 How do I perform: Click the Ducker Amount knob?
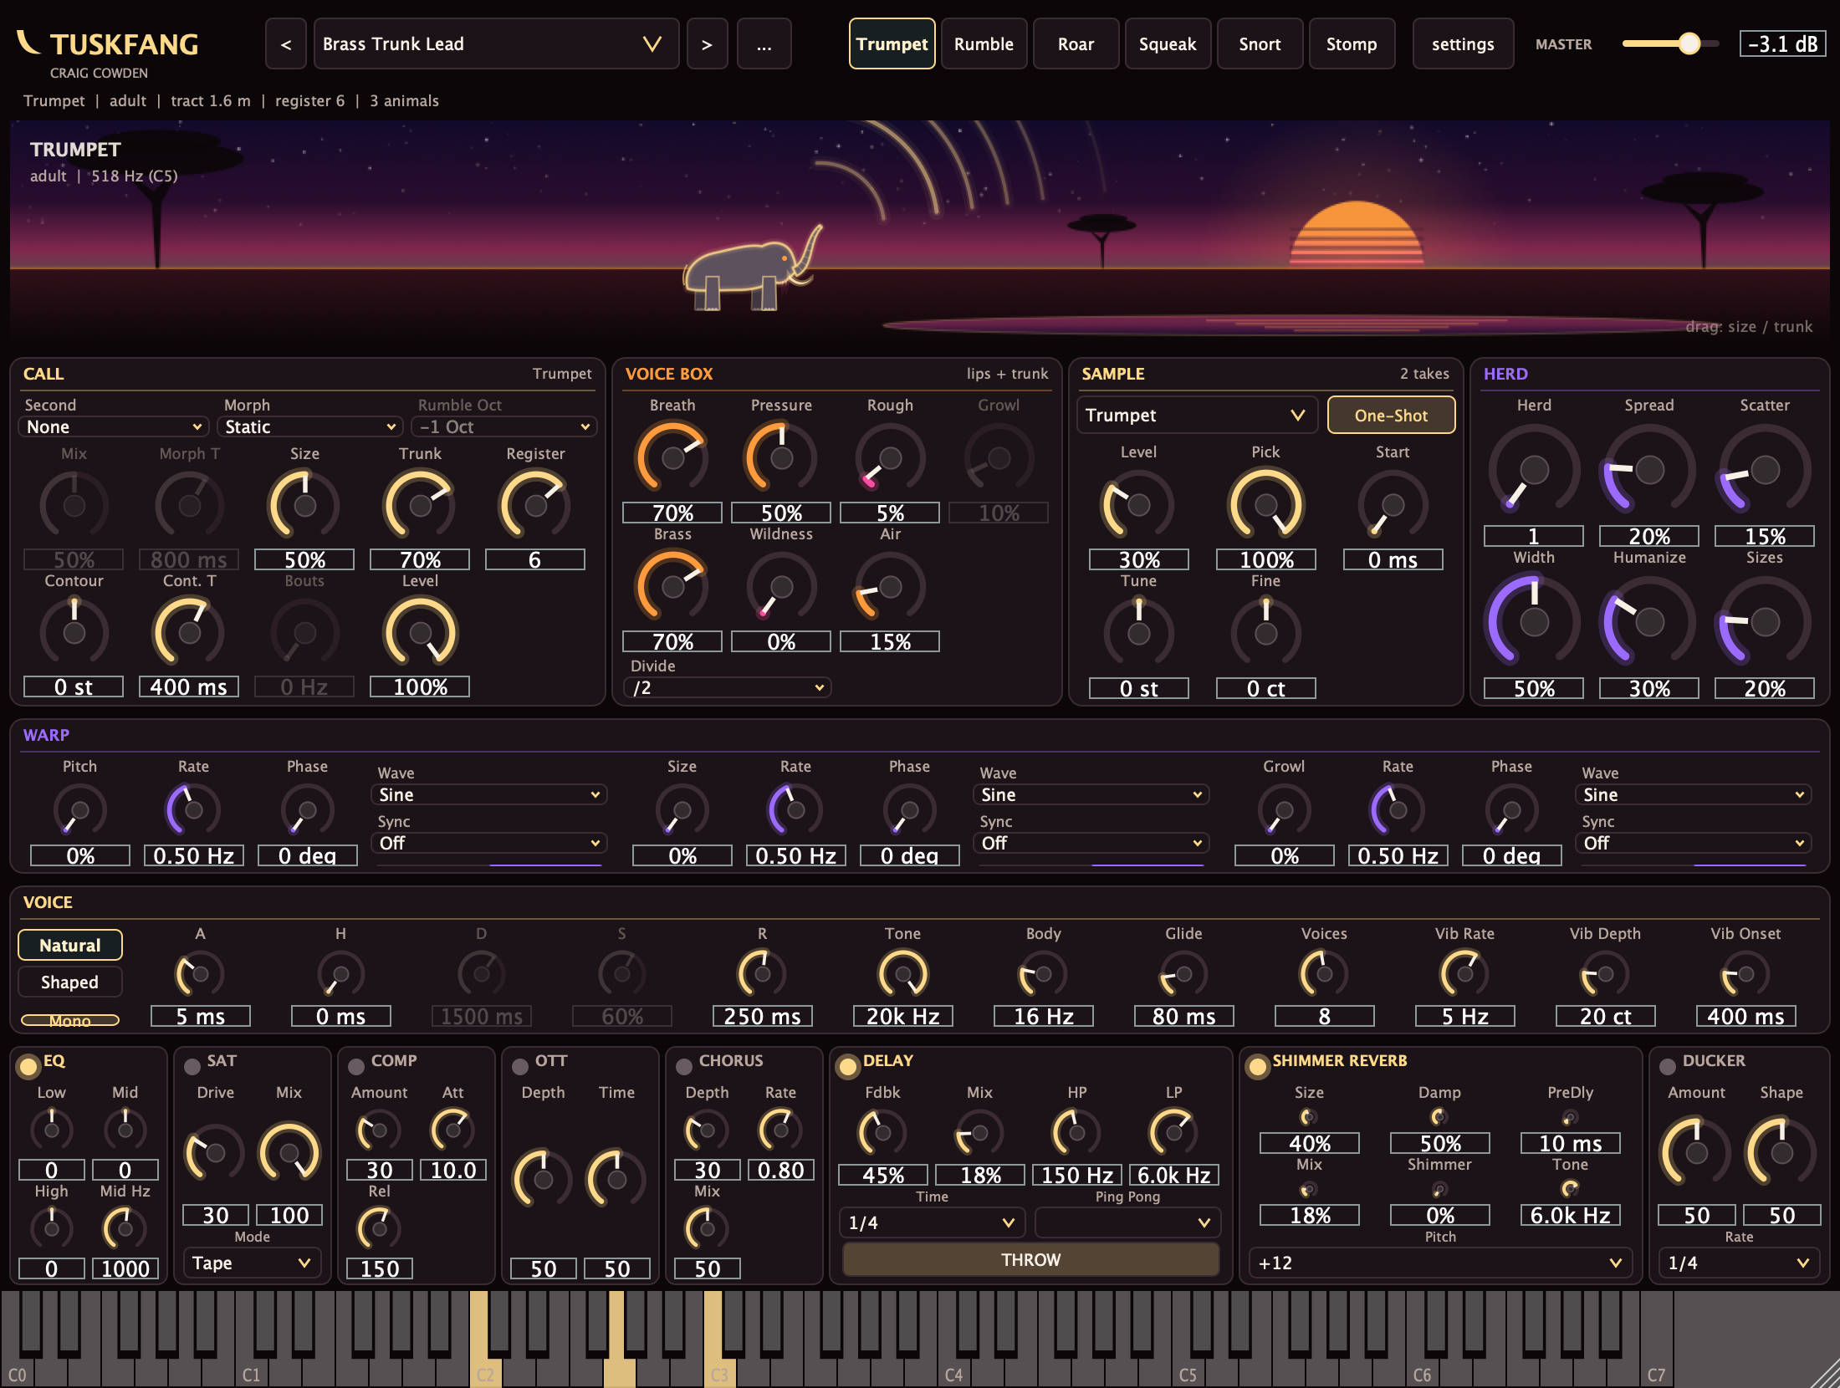(x=1696, y=1153)
